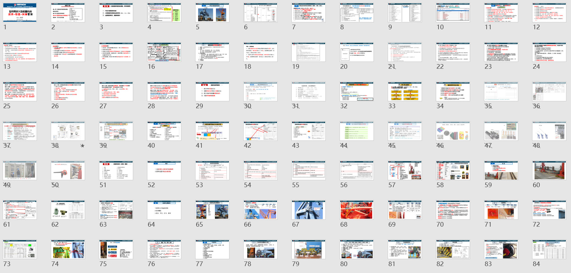Select slide 2 thumbnail
The image size is (571, 273).
pyautogui.click(x=68, y=13)
